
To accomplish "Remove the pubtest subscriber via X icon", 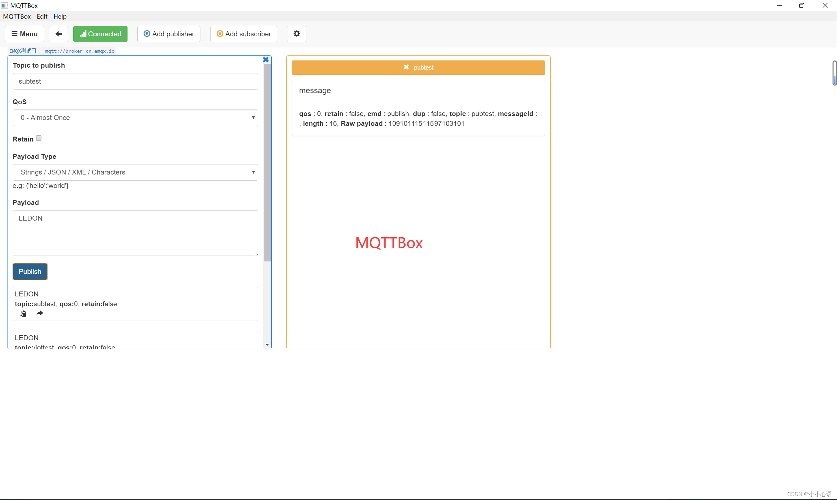I will [406, 67].
